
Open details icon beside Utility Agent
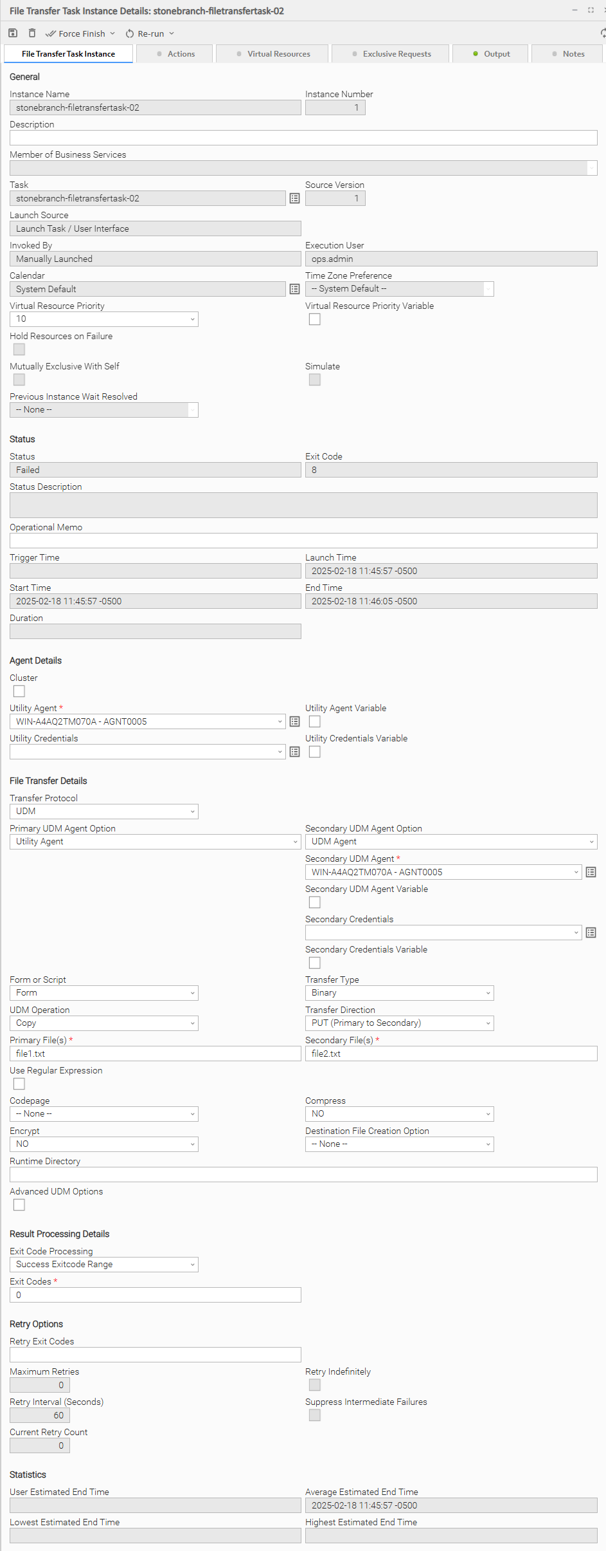click(x=294, y=721)
